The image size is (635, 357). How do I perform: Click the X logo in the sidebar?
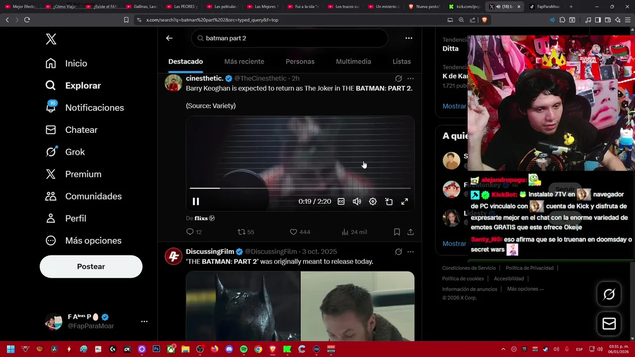(x=51, y=39)
